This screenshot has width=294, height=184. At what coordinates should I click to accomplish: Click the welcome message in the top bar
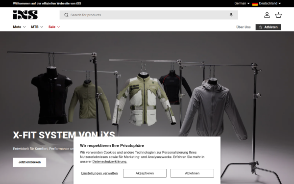(47, 3)
